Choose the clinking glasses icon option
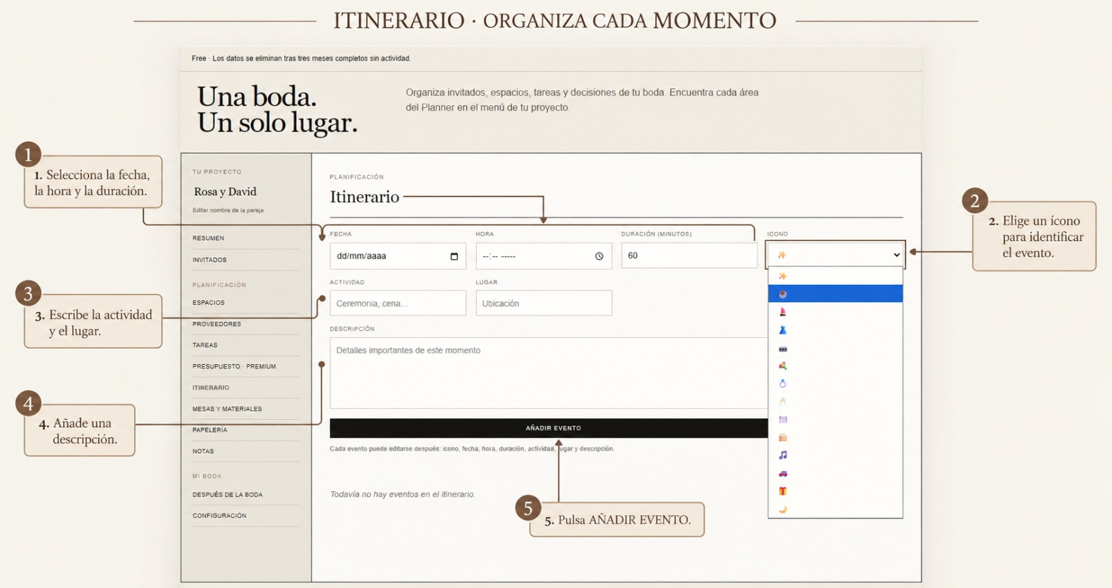1112x588 pixels. click(835, 401)
